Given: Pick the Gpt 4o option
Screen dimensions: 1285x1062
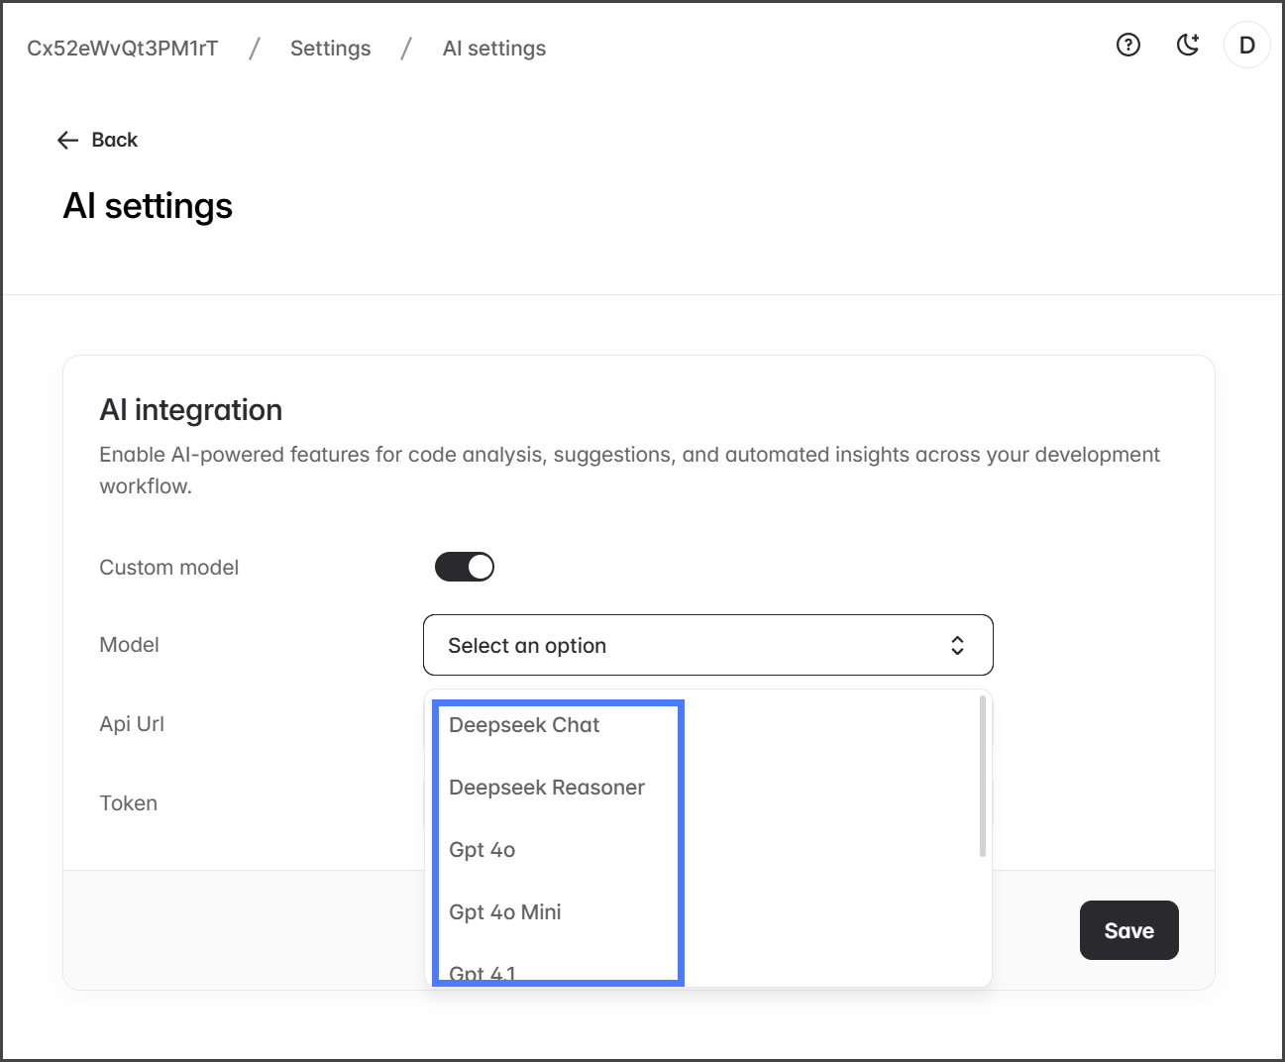Looking at the screenshot, I should pos(482,850).
